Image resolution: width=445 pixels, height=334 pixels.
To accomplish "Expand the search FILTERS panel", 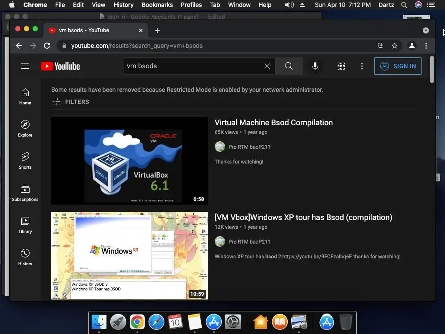I will pyautogui.click(x=71, y=102).
